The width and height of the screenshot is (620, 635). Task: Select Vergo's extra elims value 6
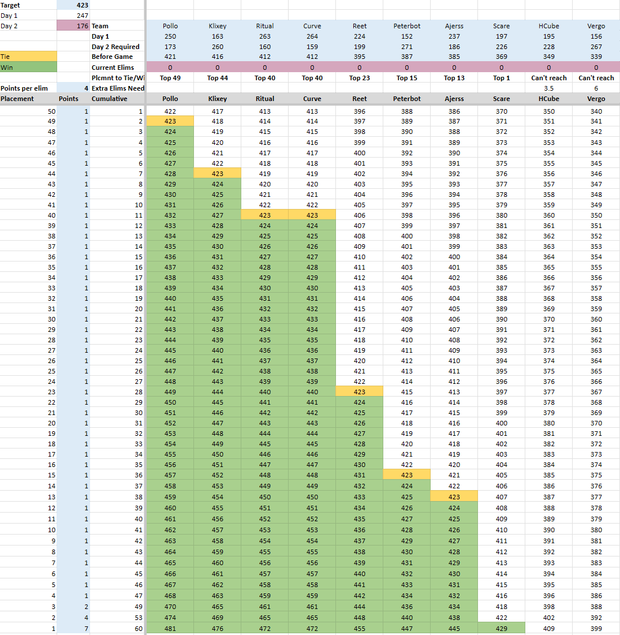point(596,88)
